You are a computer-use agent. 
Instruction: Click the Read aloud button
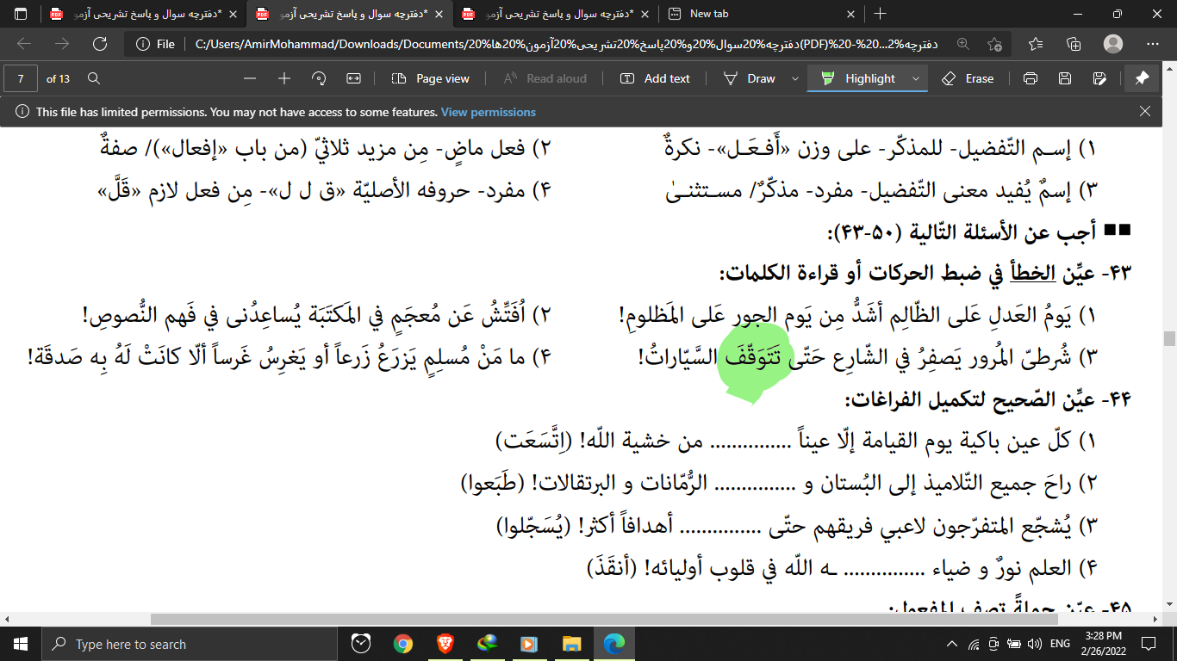(545, 78)
